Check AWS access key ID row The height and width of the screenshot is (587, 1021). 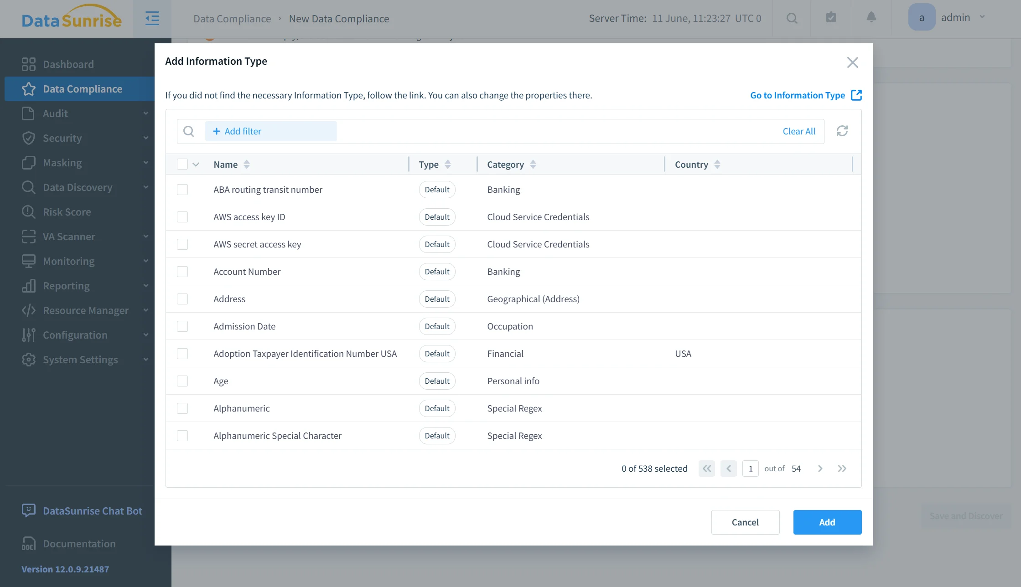coord(182,217)
